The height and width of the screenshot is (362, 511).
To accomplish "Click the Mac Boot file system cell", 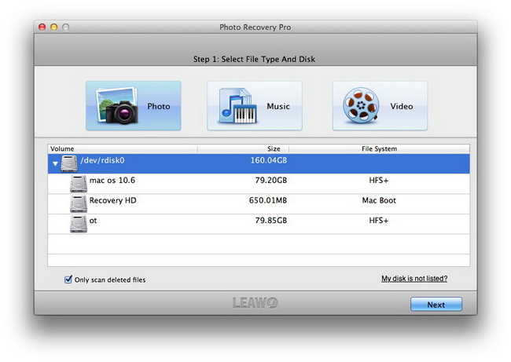I will pyautogui.click(x=379, y=200).
